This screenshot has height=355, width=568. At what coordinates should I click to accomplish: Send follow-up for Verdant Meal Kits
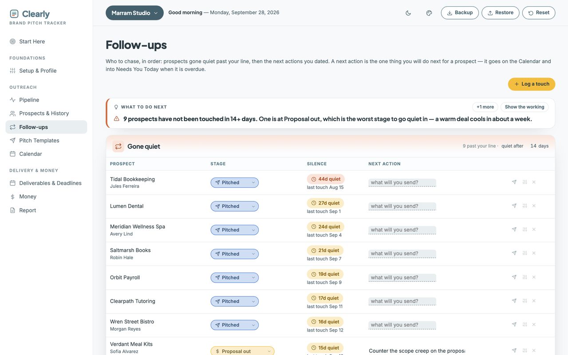[x=514, y=351]
